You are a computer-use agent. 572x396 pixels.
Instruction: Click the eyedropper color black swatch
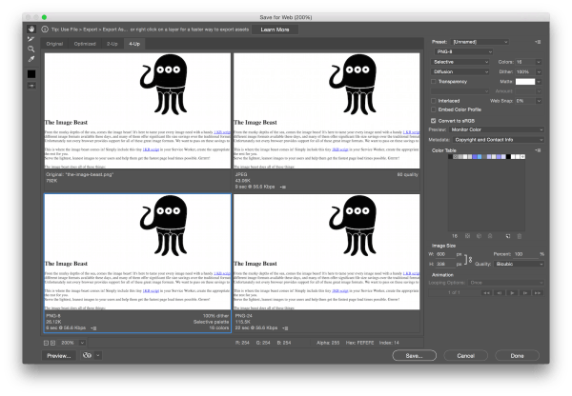pyautogui.click(x=31, y=72)
